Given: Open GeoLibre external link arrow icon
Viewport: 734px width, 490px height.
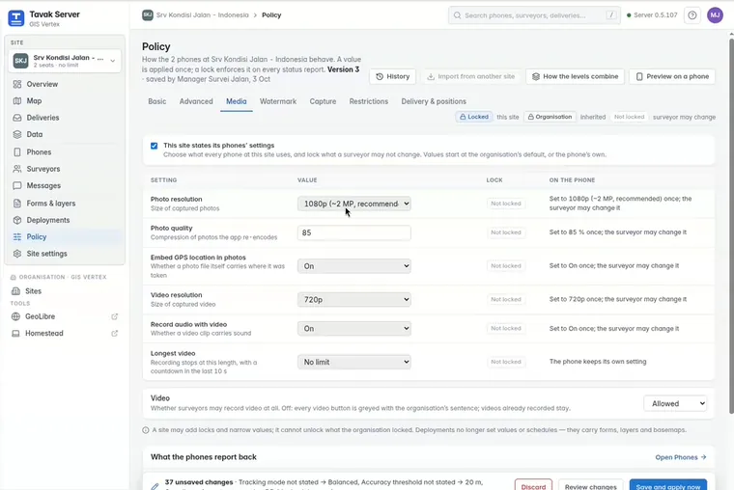Looking at the screenshot, I should (x=114, y=316).
